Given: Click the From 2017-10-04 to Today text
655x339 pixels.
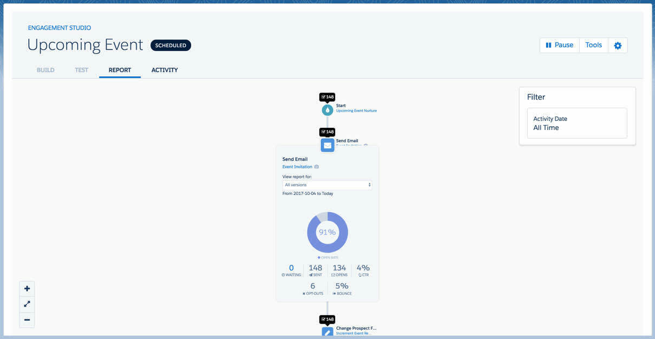Looking at the screenshot, I should [x=308, y=193].
